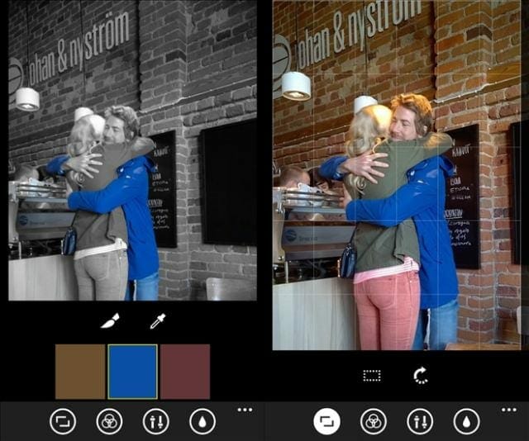Expand the more options dots on right screen

tap(509, 410)
